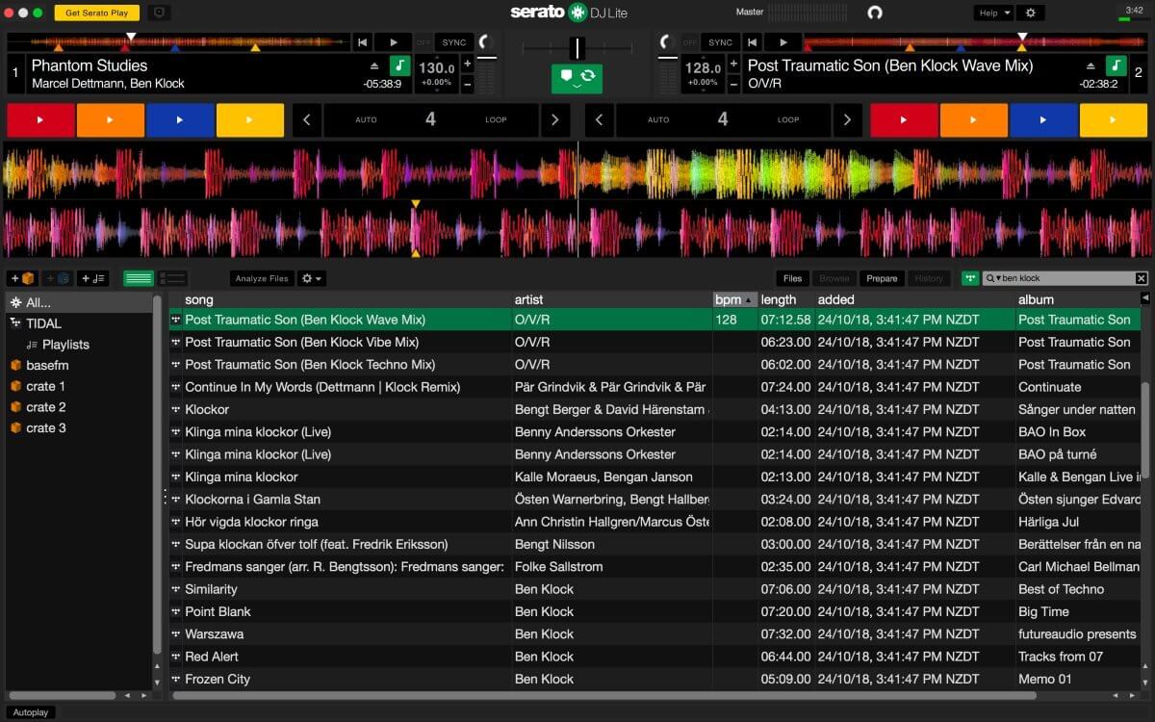Switch library to two-line vertical view layout
Image resolution: width=1155 pixels, height=722 pixels.
pyautogui.click(x=171, y=278)
